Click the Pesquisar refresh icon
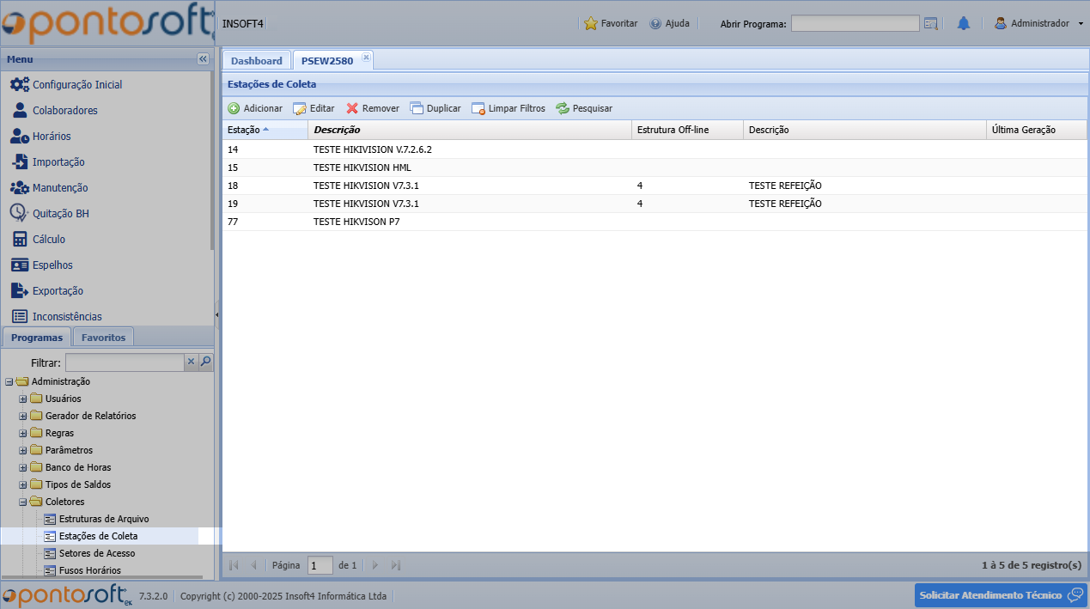This screenshot has width=1090, height=609. (x=563, y=109)
